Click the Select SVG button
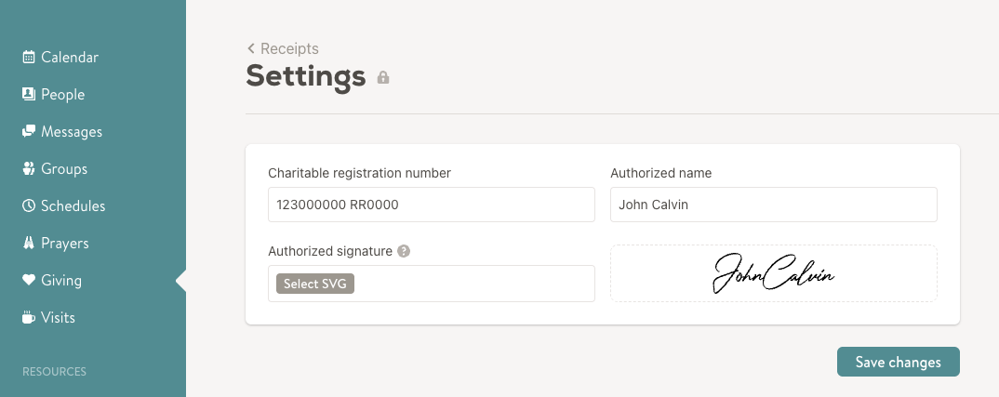Screen dimensions: 999x397 point(315,284)
